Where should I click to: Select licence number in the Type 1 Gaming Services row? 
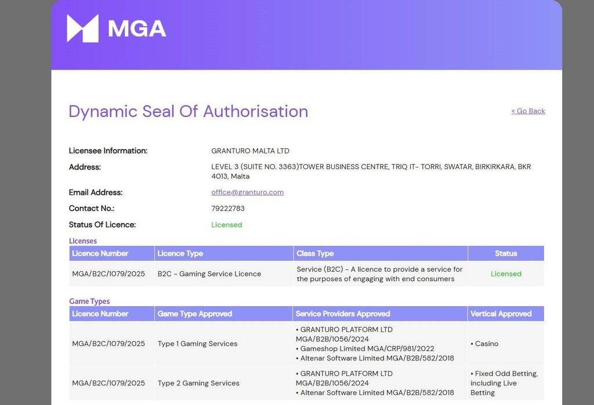click(x=108, y=344)
